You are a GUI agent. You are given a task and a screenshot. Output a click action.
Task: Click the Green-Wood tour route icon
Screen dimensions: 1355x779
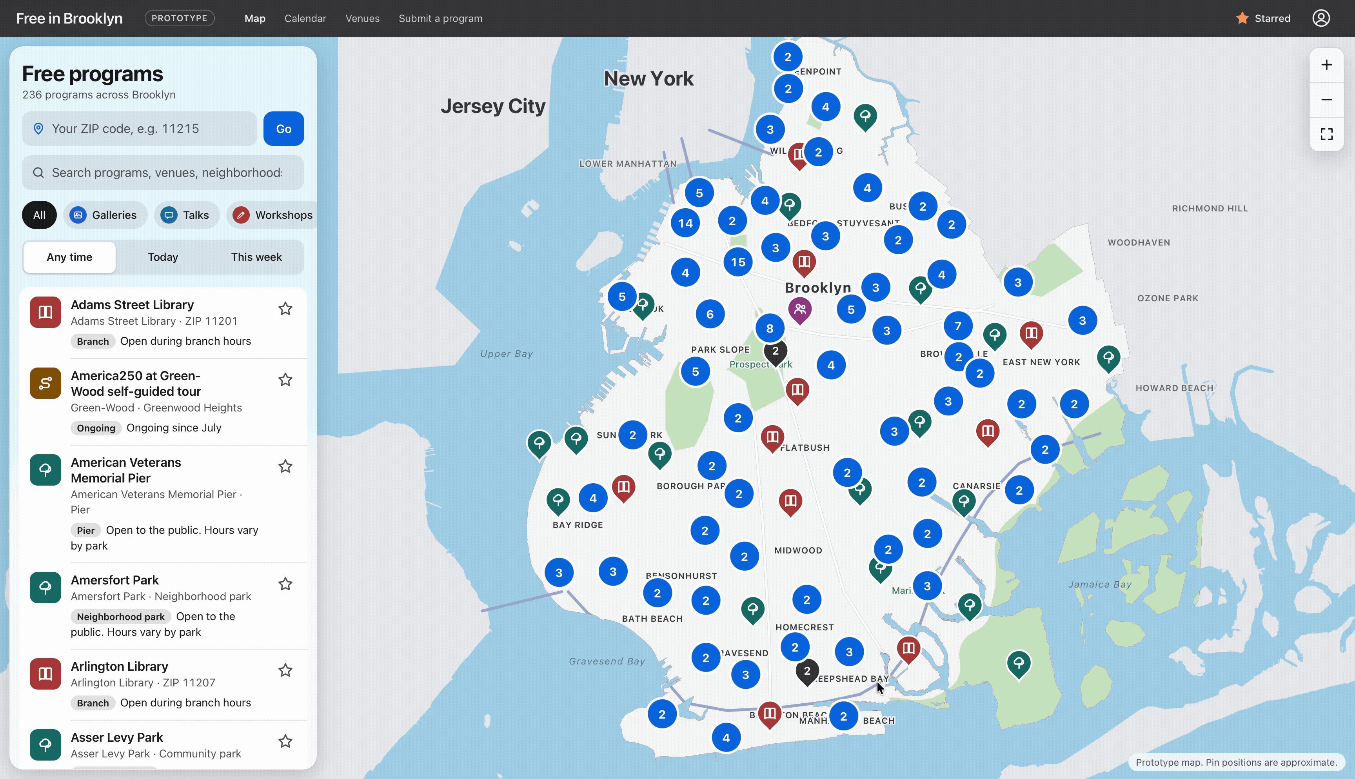45,383
